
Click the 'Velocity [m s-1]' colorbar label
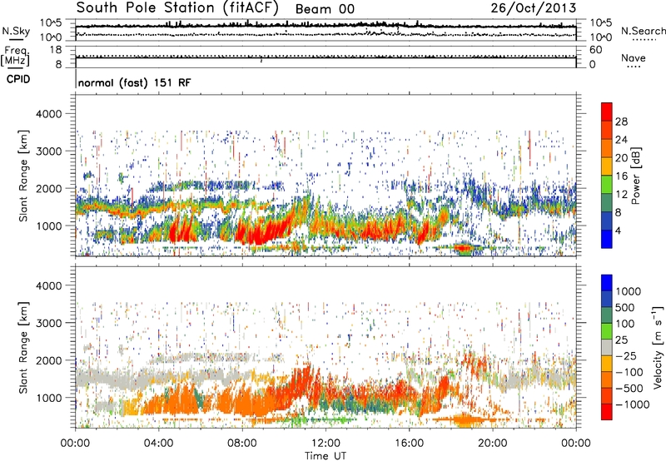[658, 347]
